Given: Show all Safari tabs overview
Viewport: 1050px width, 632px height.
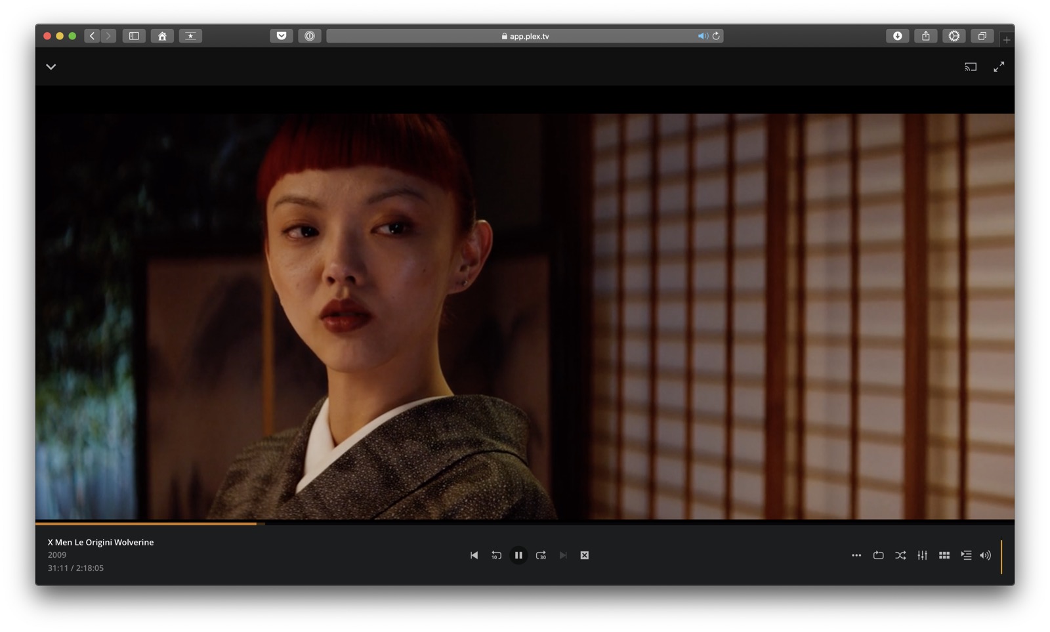Looking at the screenshot, I should coord(982,36).
